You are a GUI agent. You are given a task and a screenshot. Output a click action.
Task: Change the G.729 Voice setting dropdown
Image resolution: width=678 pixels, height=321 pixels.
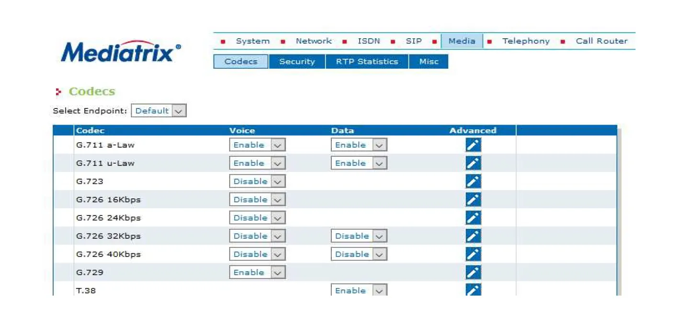coord(257,272)
